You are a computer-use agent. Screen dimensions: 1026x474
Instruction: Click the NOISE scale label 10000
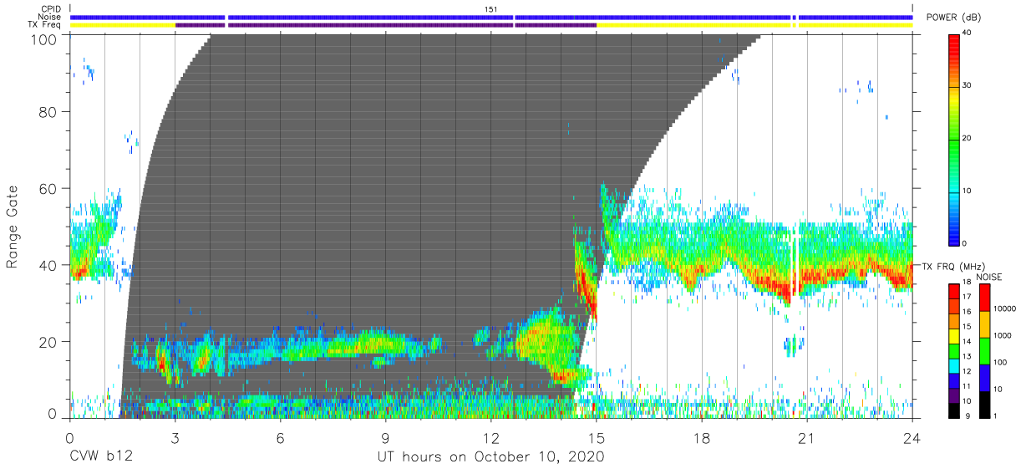tap(1006, 309)
